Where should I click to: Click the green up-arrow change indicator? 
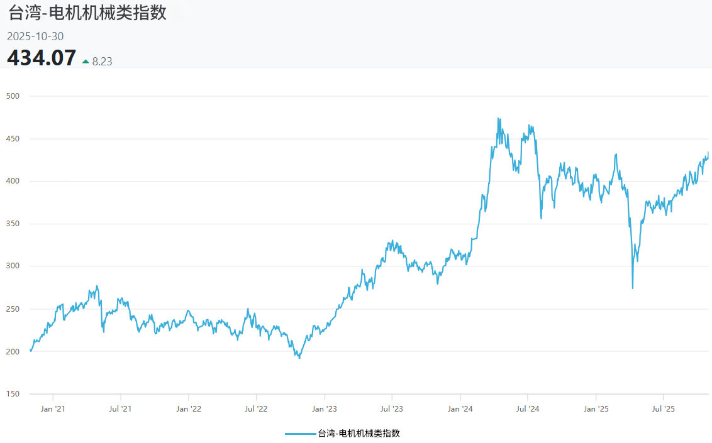pyautogui.click(x=85, y=60)
